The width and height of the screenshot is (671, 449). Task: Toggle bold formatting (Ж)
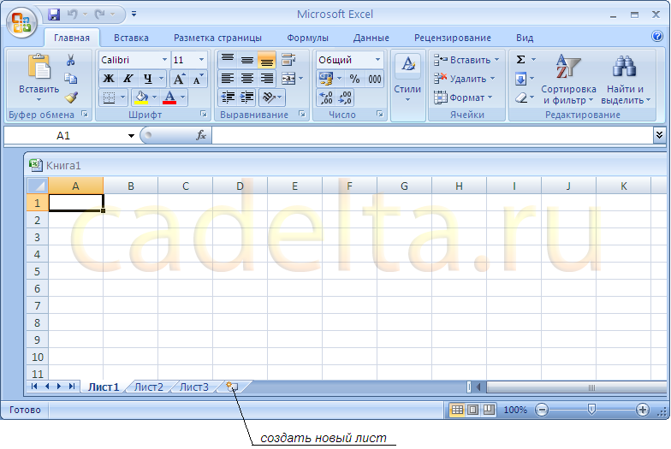click(x=109, y=79)
